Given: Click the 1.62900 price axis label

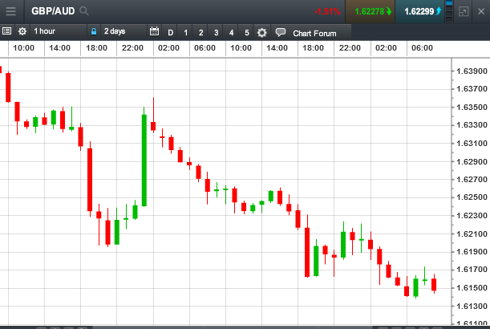Looking at the screenshot, I should (472, 161).
